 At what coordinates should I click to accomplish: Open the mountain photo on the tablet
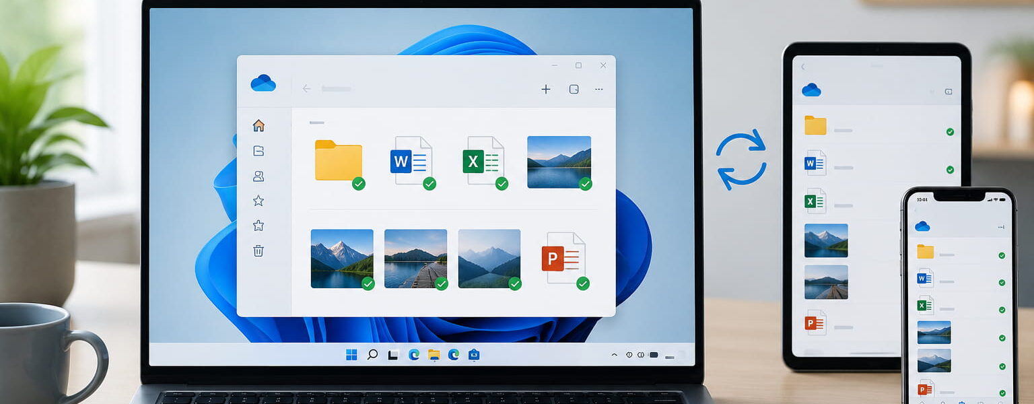826,240
